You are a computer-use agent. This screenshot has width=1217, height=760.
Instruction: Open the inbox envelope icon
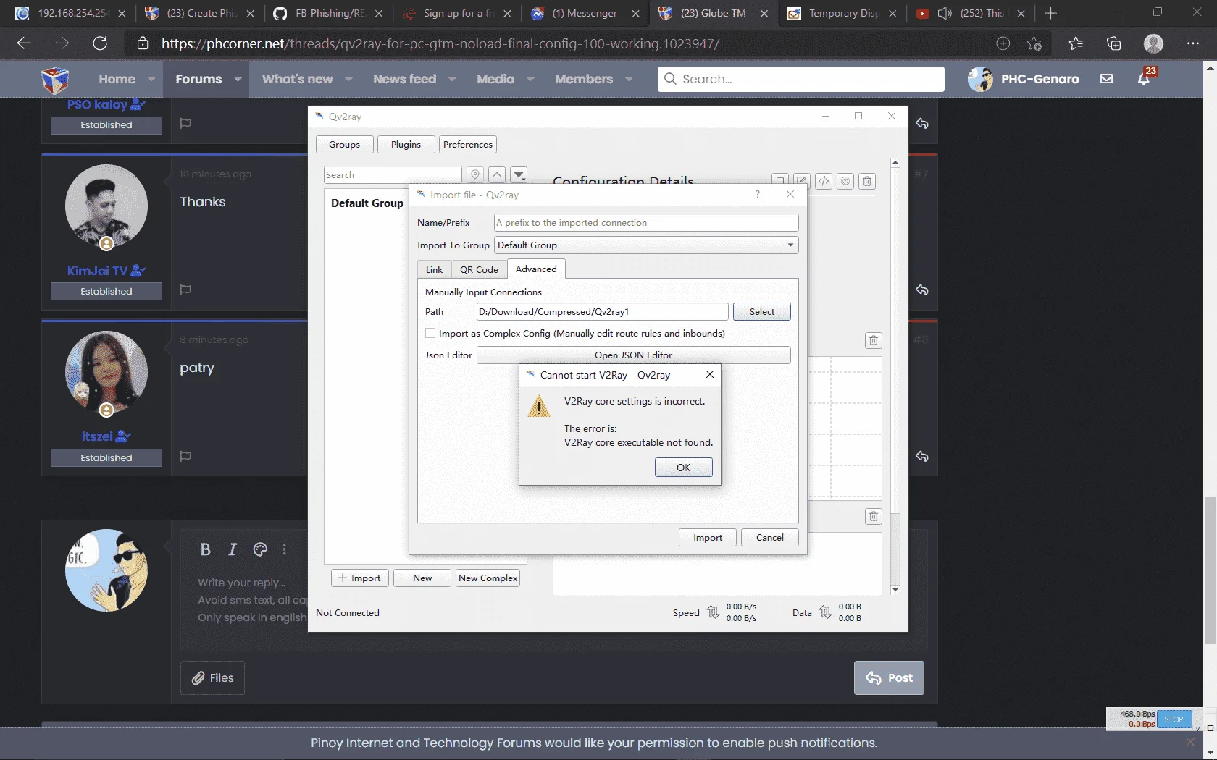click(1106, 79)
